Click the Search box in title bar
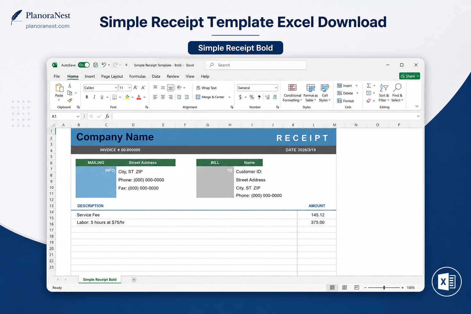 256,65
